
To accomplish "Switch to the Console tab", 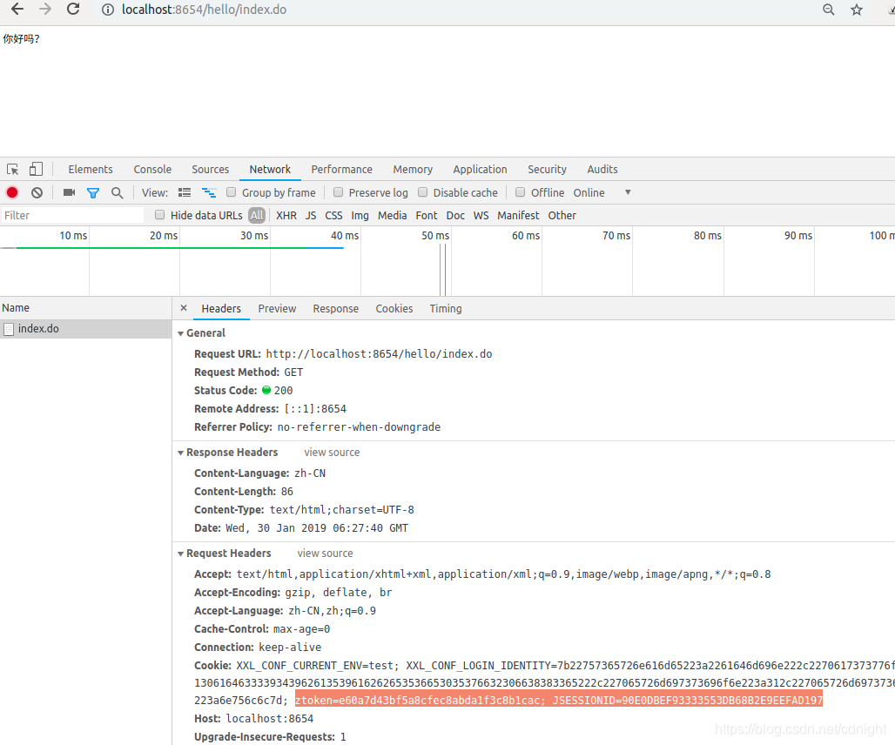I will coord(152,170).
